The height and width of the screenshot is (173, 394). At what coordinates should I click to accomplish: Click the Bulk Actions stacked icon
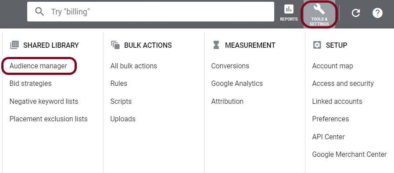point(115,45)
